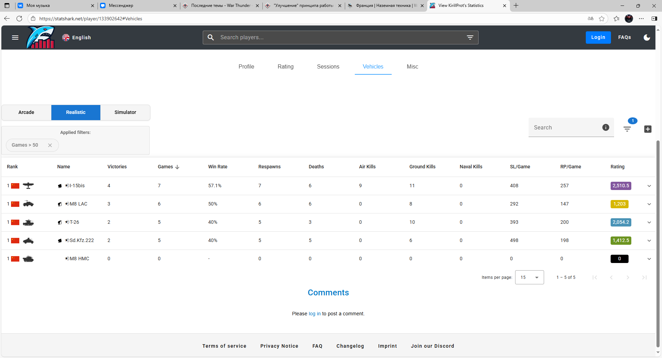Screen dimensions: 662x358
Task: Switch to the Sessions tab
Action: coord(328,67)
